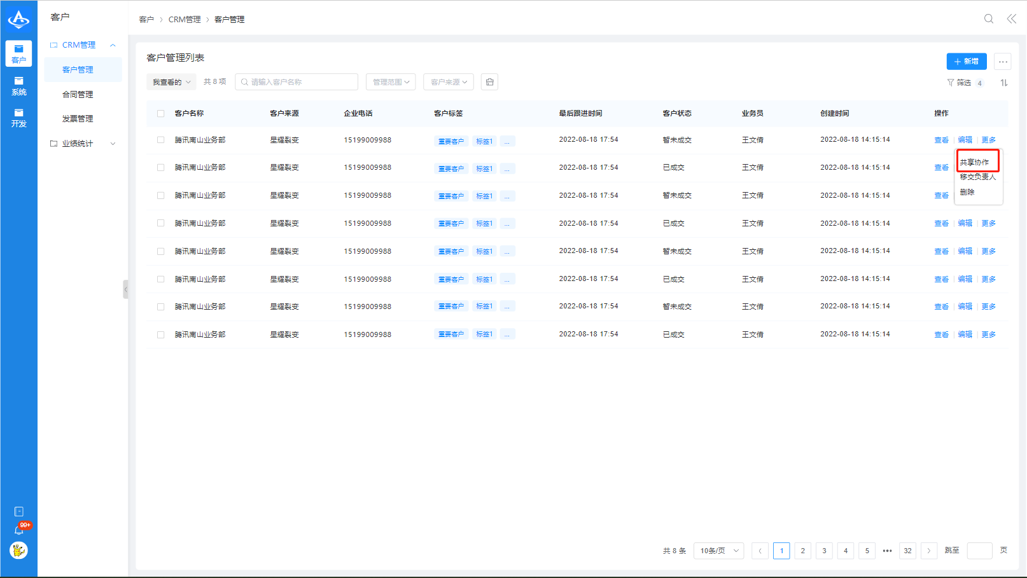Click the 最后跟进时间 column header
The width and height of the screenshot is (1027, 578).
pyautogui.click(x=580, y=113)
